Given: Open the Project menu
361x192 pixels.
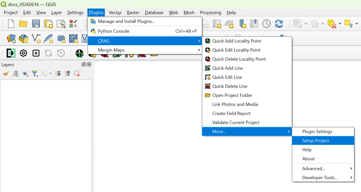Looking at the screenshot, I should point(11,13).
